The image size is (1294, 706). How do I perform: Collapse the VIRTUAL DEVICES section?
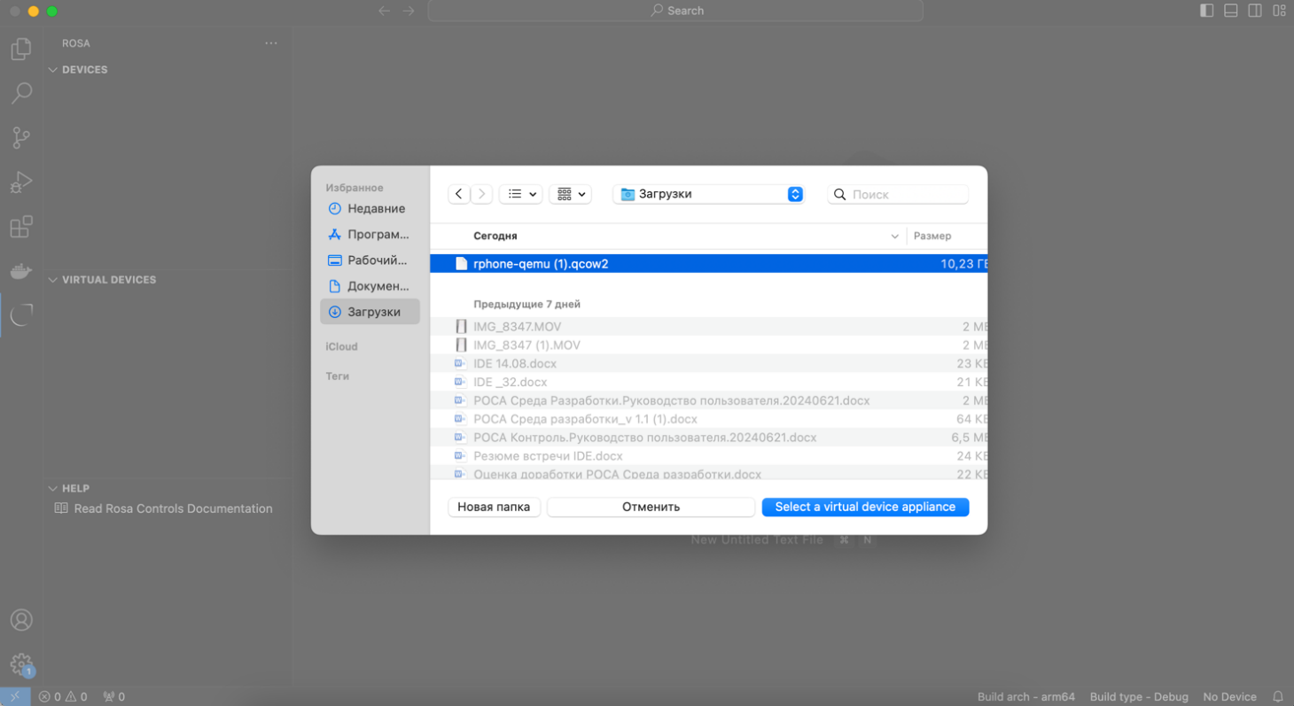point(53,280)
